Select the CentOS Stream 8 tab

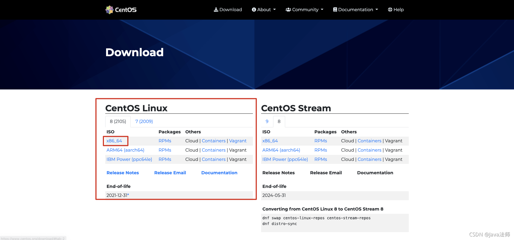279,121
